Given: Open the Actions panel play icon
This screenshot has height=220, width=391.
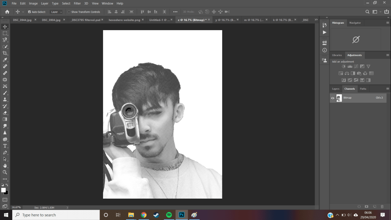Looking at the screenshot, I should tap(325, 32).
